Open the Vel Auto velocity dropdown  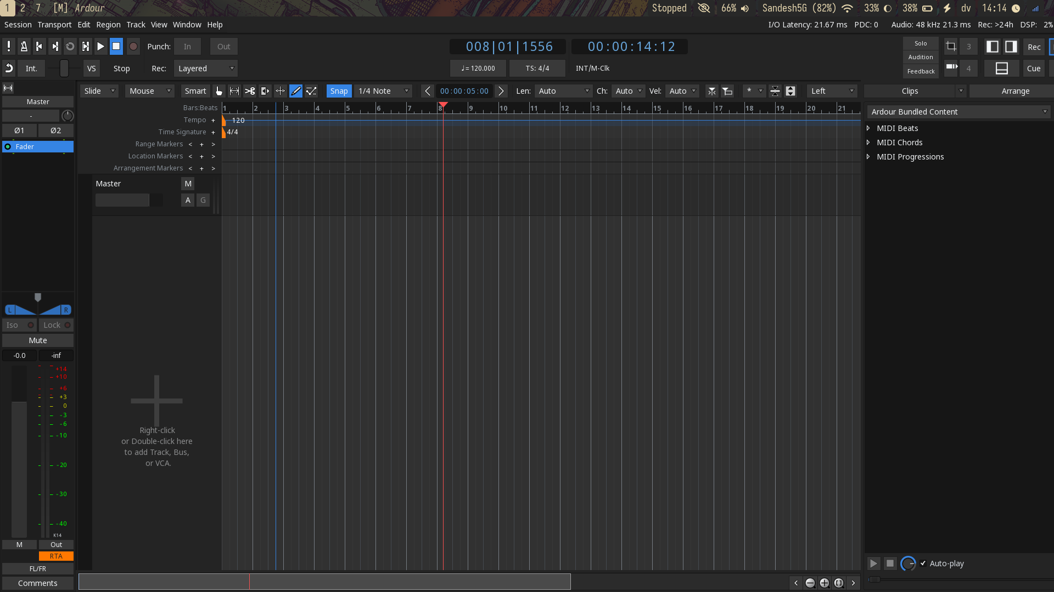(x=682, y=91)
